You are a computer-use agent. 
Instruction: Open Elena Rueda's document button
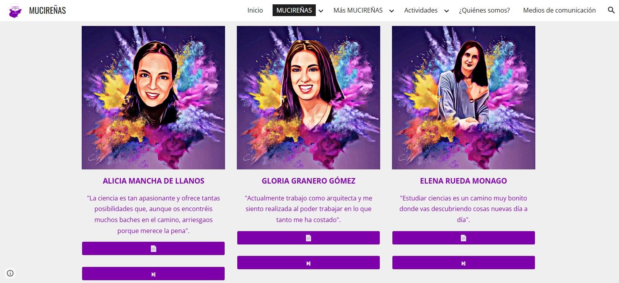tap(463, 238)
